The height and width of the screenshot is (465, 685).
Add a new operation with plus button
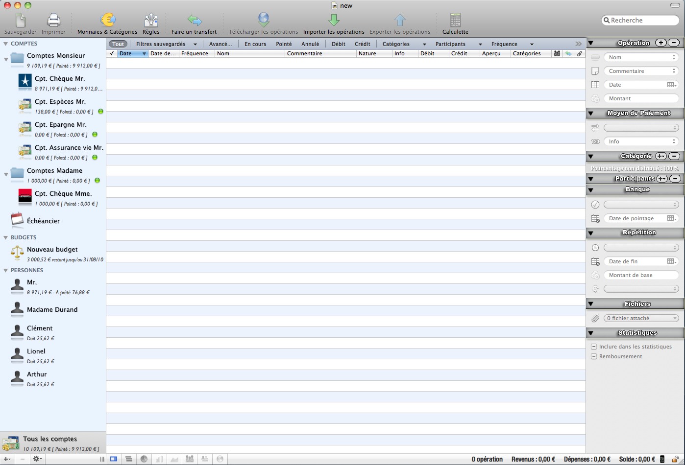tap(661, 43)
